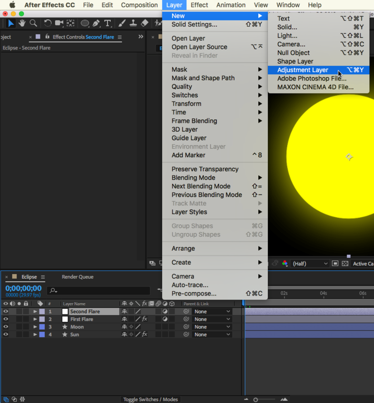
Task: Toggle the Sun layer eye icon
Action: pyautogui.click(x=6, y=335)
